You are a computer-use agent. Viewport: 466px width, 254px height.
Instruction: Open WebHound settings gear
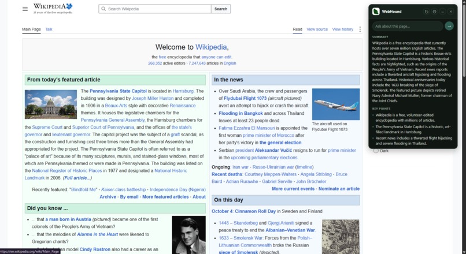[x=435, y=12]
